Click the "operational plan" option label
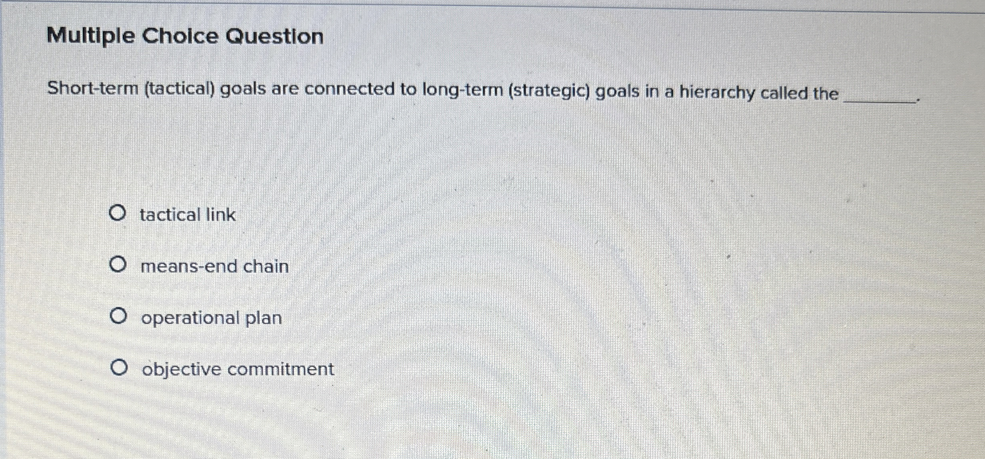This screenshot has height=459, width=985. tap(212, 318)
